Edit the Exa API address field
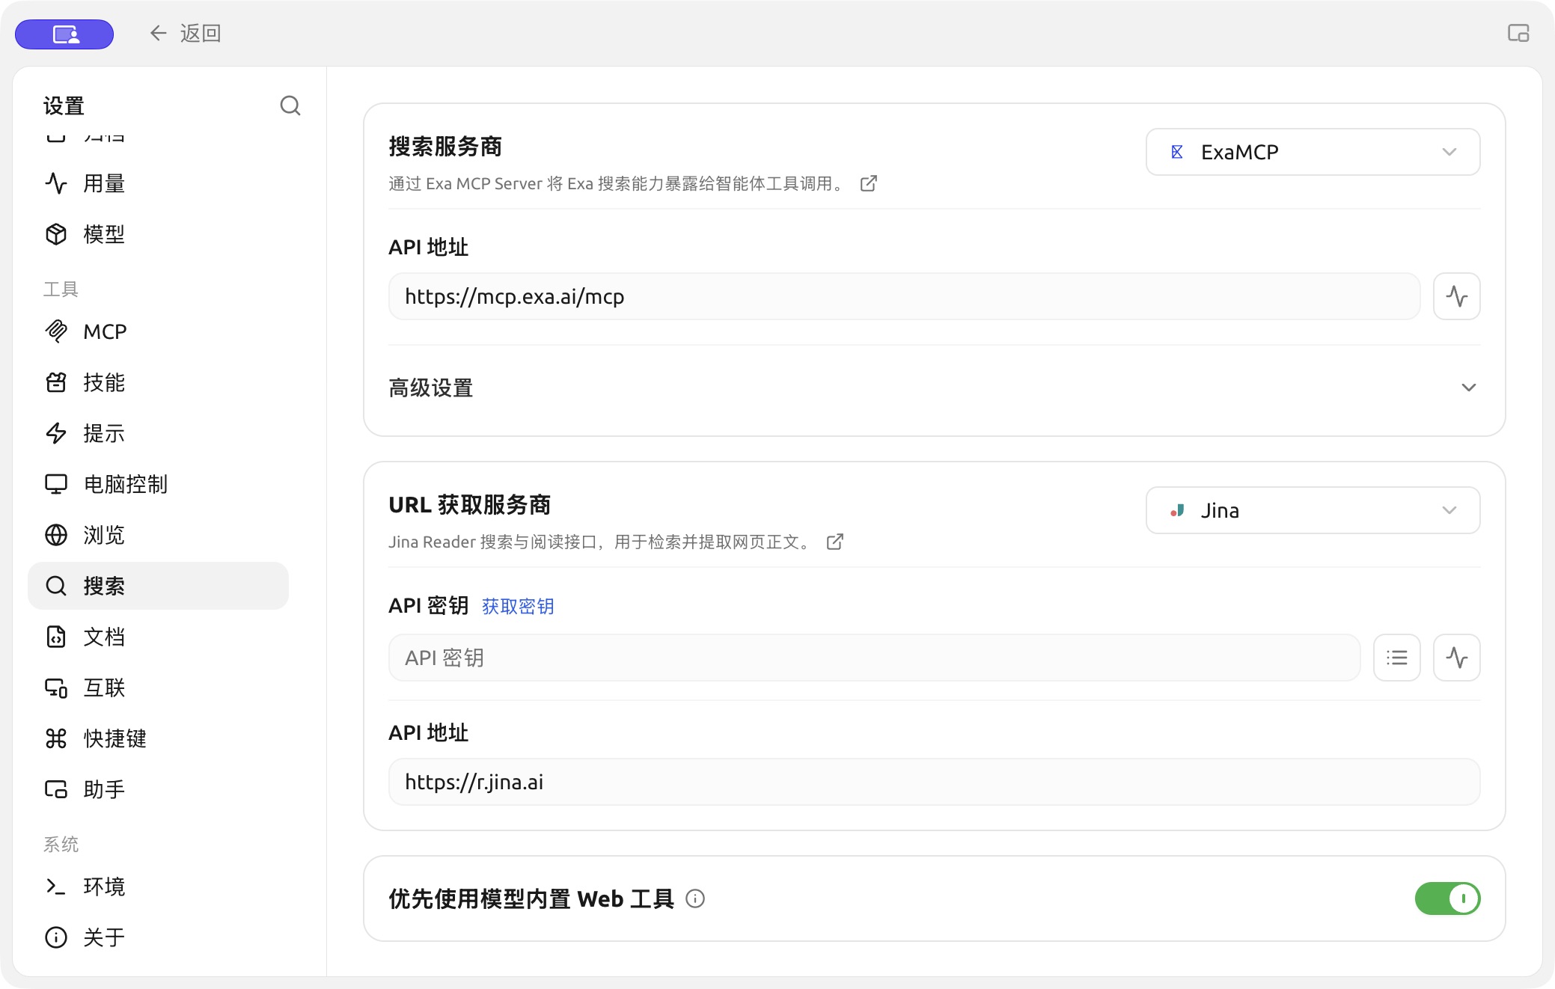 (x=904, y=296)
